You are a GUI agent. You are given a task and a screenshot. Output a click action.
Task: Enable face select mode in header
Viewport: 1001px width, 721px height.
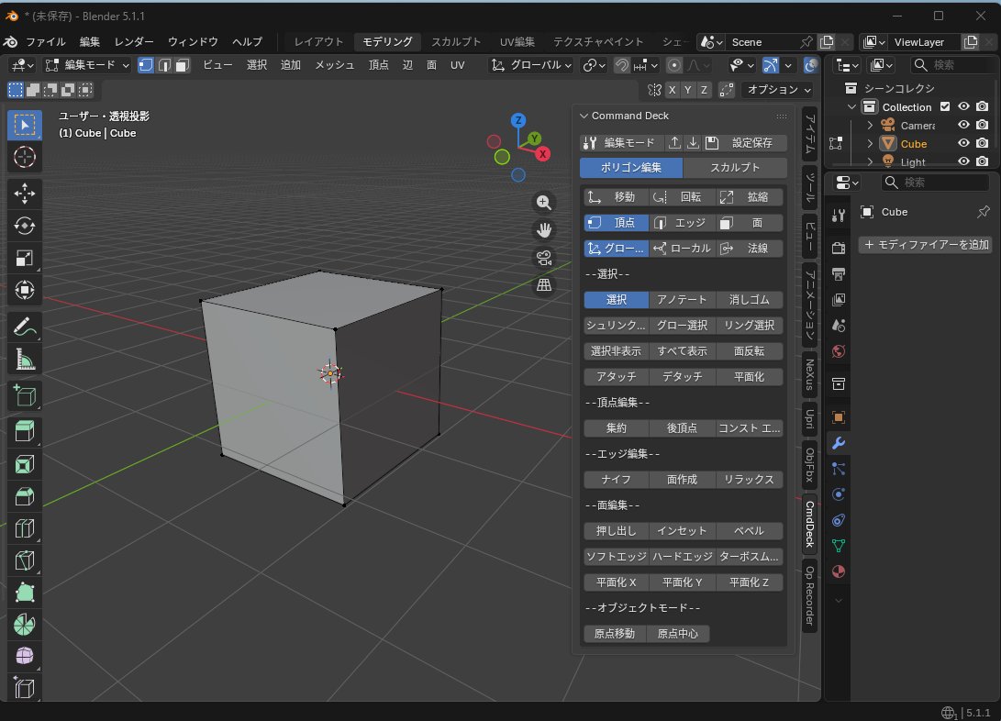(182, 65)
